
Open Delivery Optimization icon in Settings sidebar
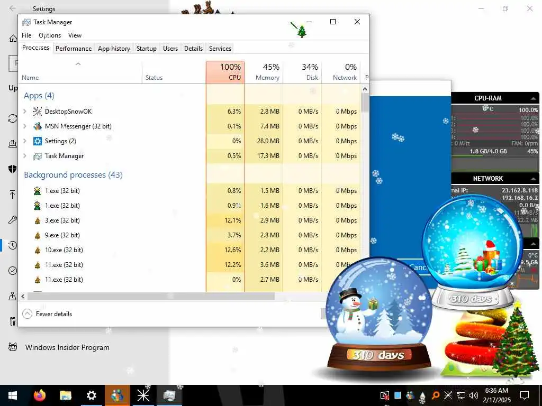(13, 143)
